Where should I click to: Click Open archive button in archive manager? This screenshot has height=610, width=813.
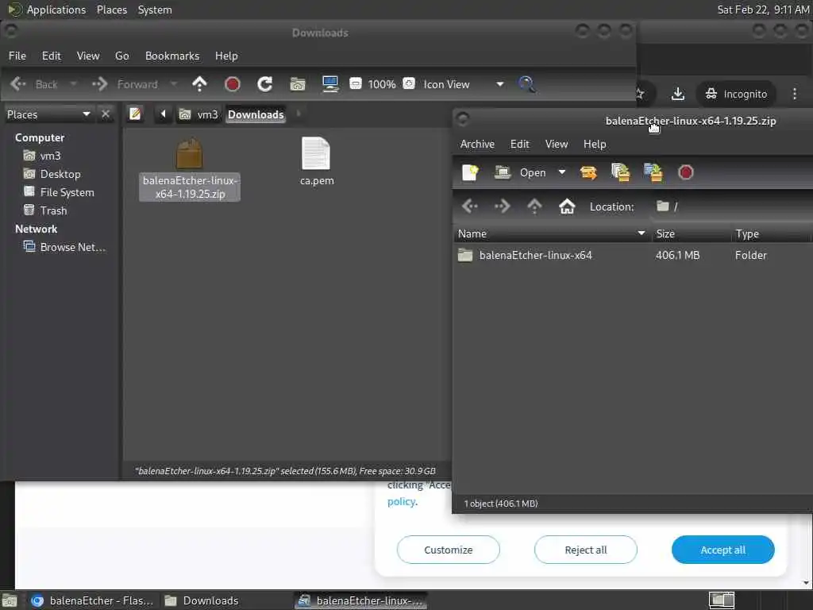tap(520, 172)
